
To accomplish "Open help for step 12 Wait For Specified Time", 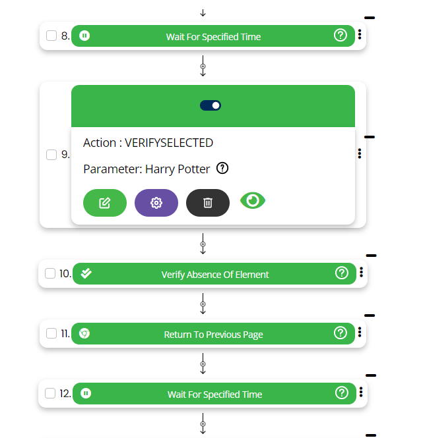I will [x=342, y=393].
